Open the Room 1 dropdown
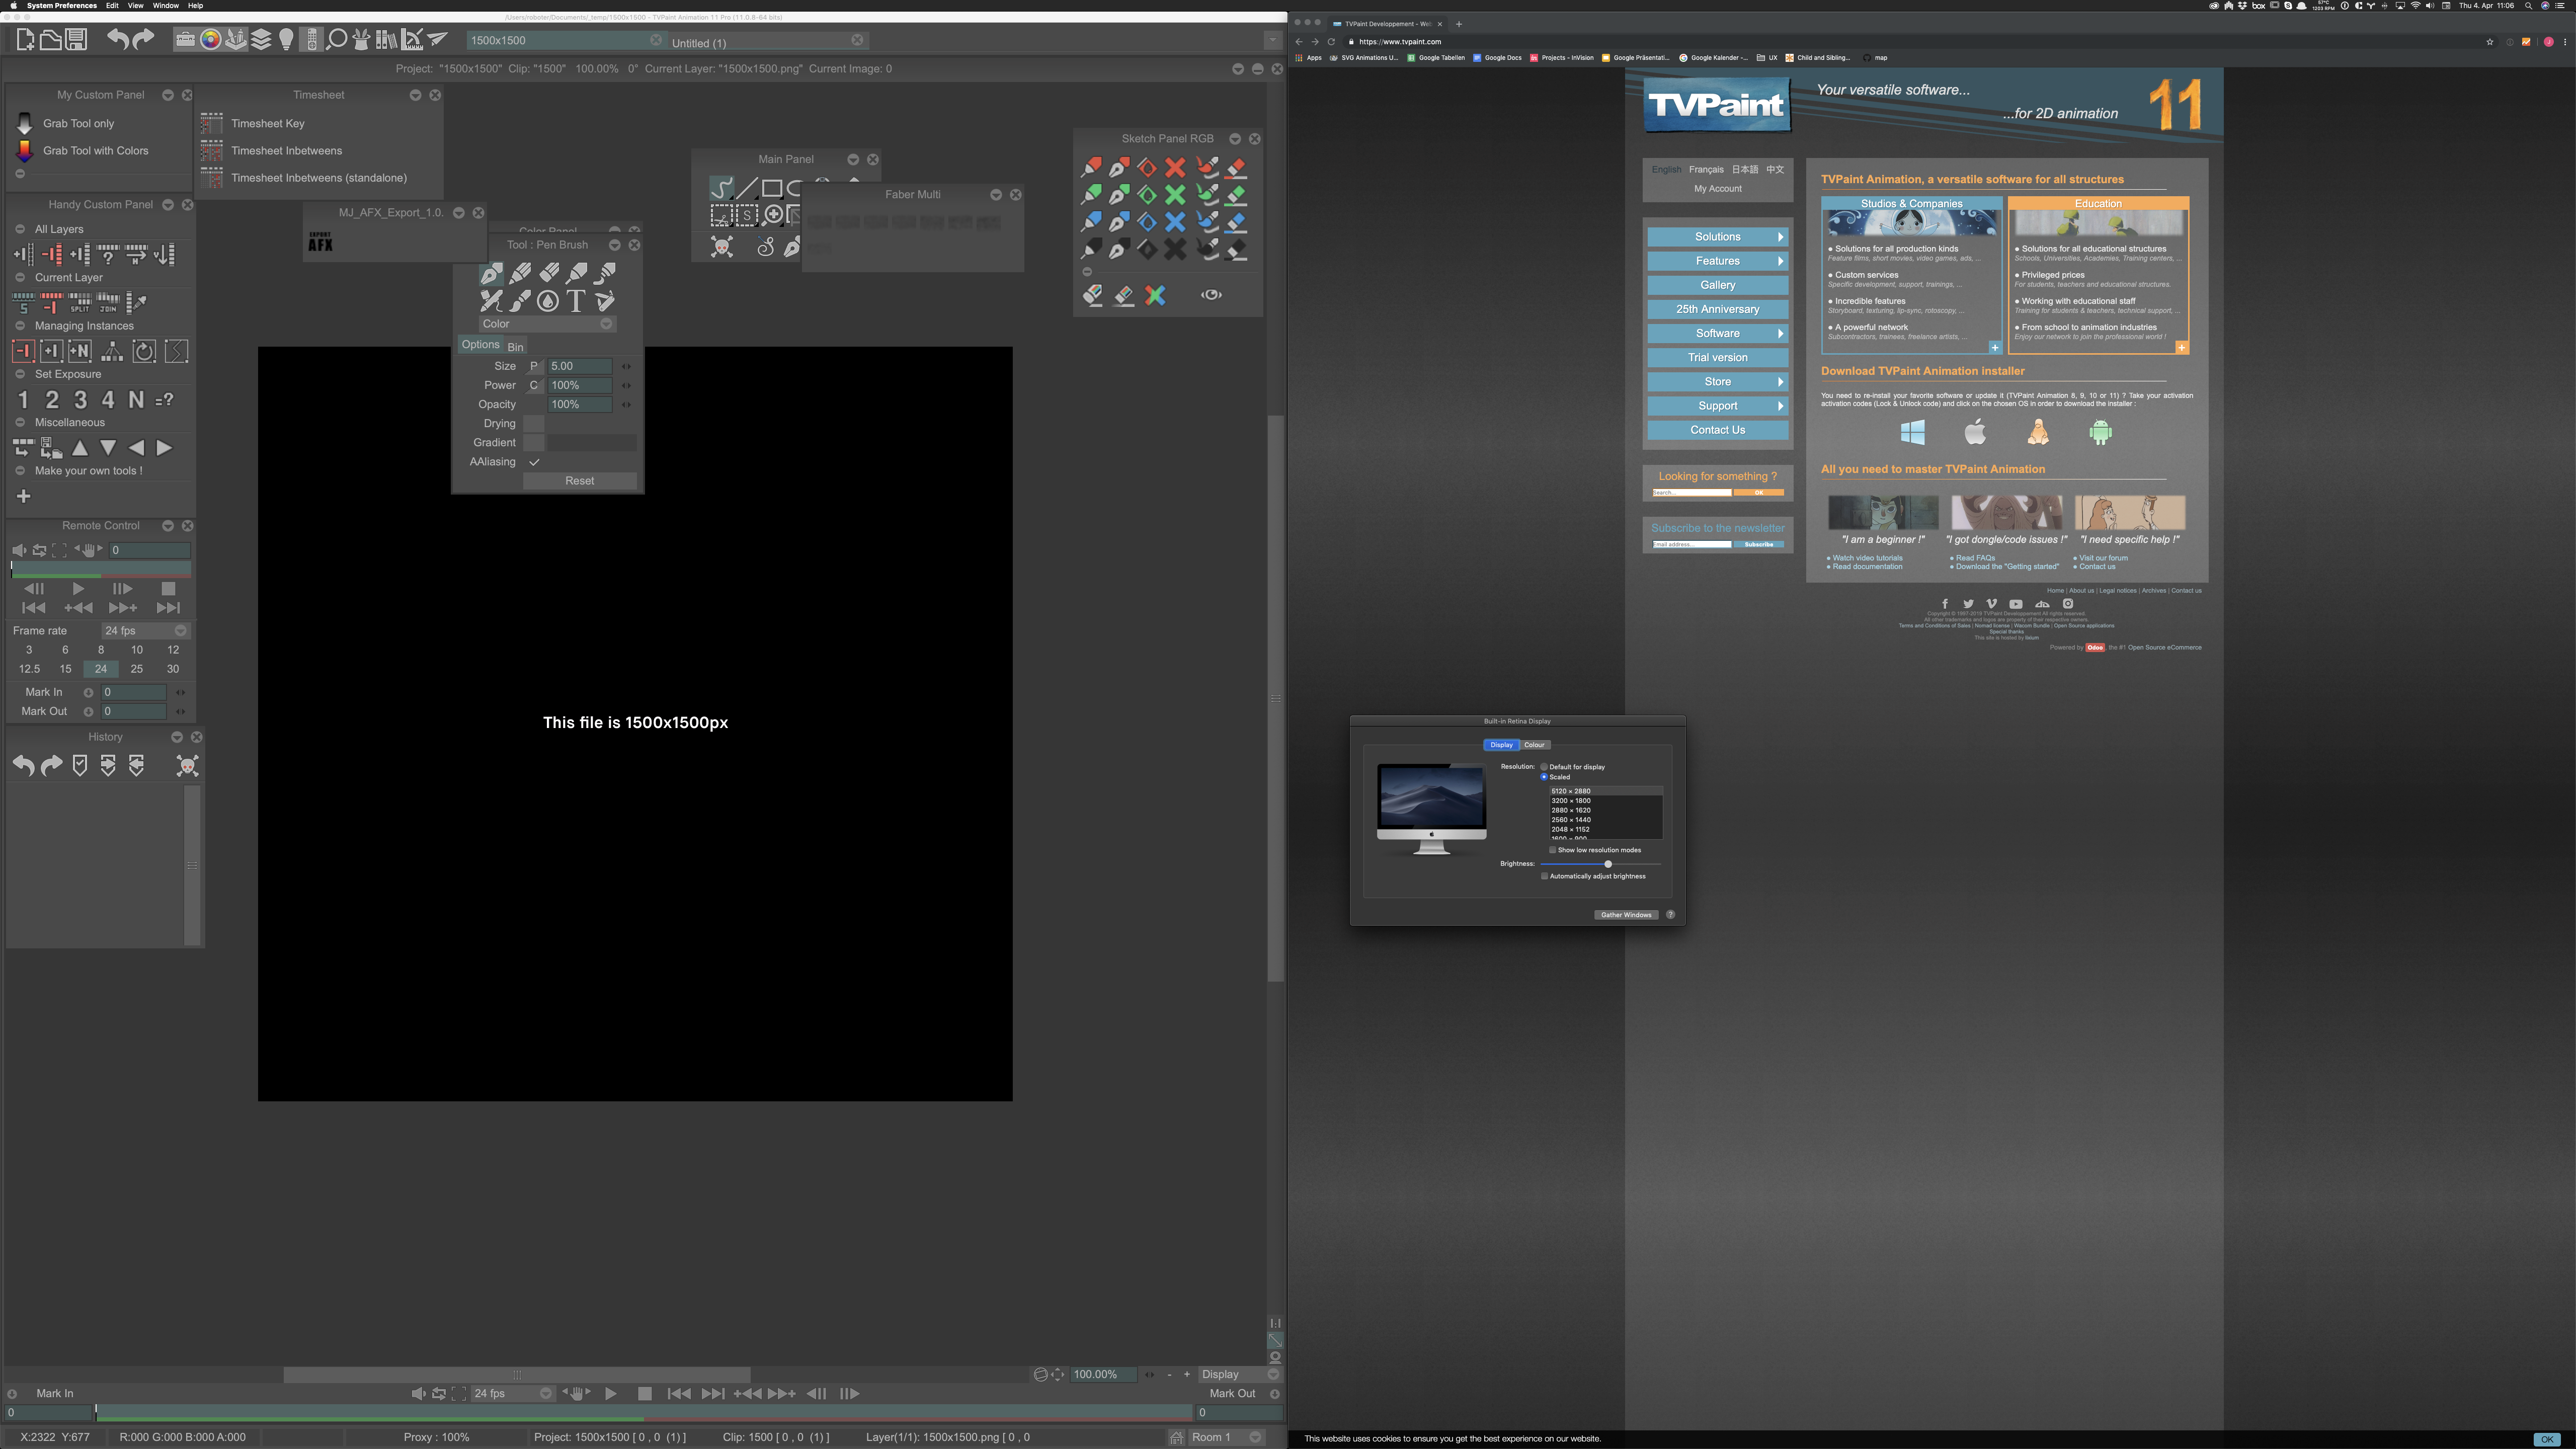 1227,1437
